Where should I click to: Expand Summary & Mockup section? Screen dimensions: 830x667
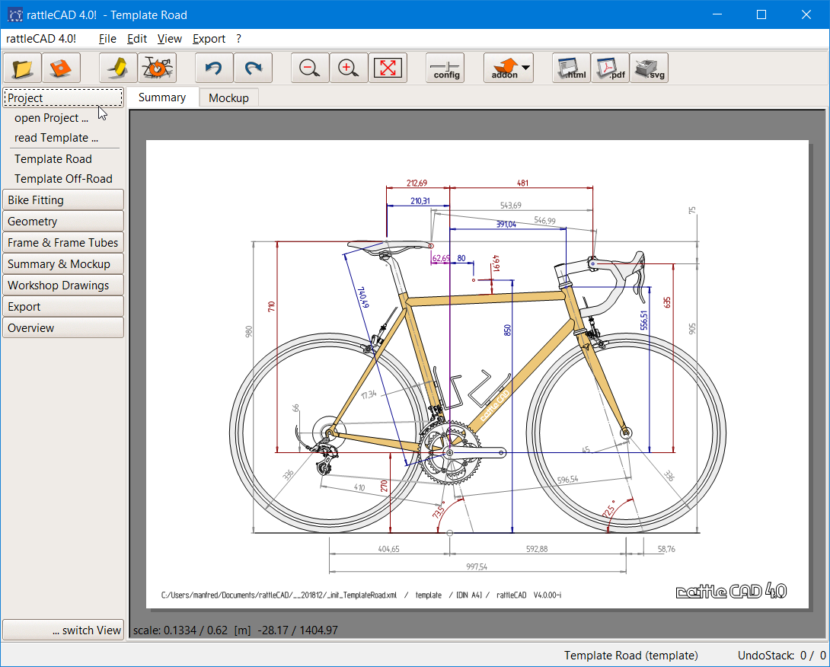[63, 263]
